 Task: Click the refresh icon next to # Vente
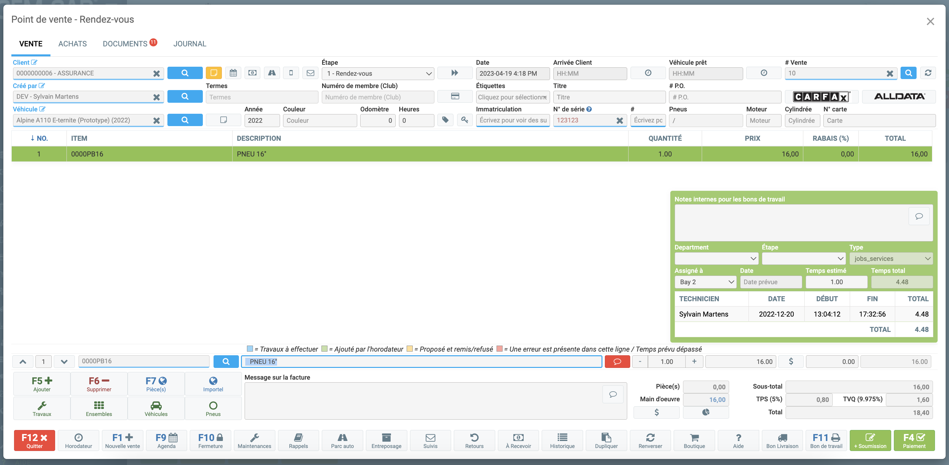tap(928, 73)
